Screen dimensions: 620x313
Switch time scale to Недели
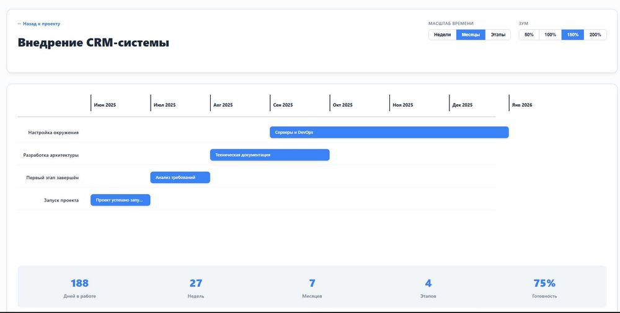coord(442,35)
